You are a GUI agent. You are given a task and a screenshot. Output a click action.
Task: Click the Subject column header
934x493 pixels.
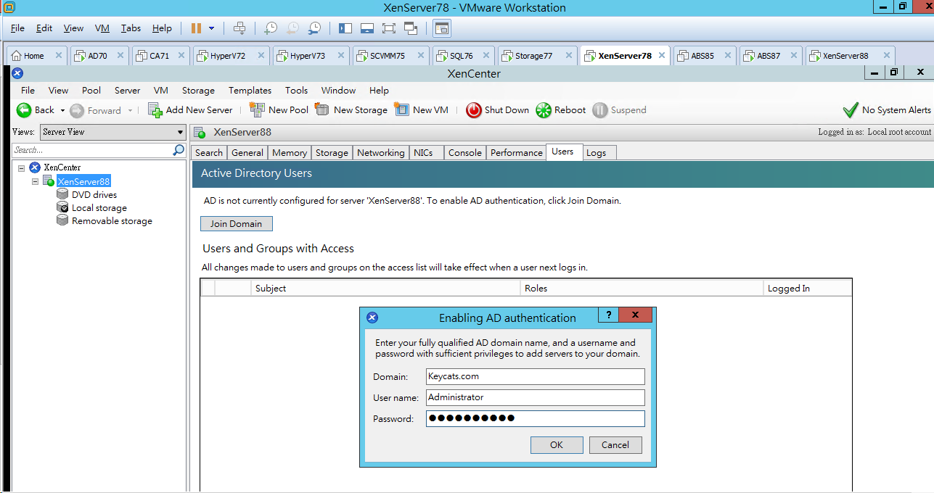[386, 288]
